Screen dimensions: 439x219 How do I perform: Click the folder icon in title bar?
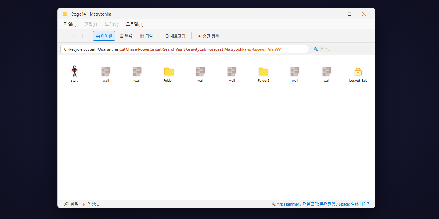pyautogui.click(x=65, y=14)
